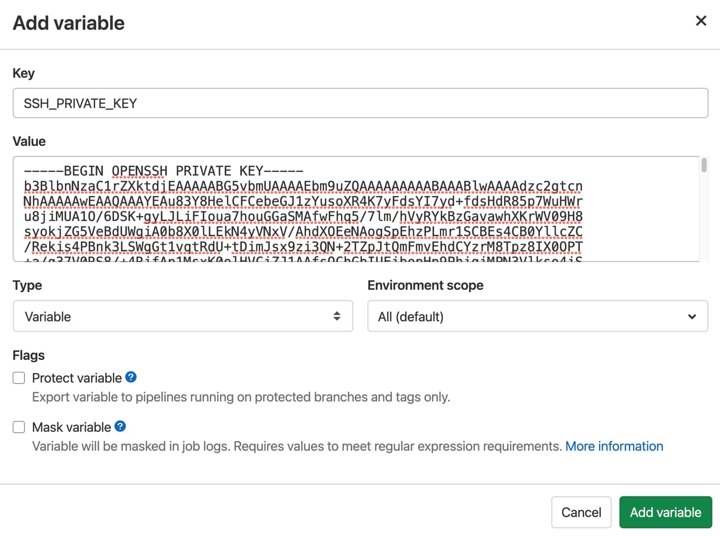Open the More information link
Image resolution: width=720 pixels, height=536 pixels.
614,446
